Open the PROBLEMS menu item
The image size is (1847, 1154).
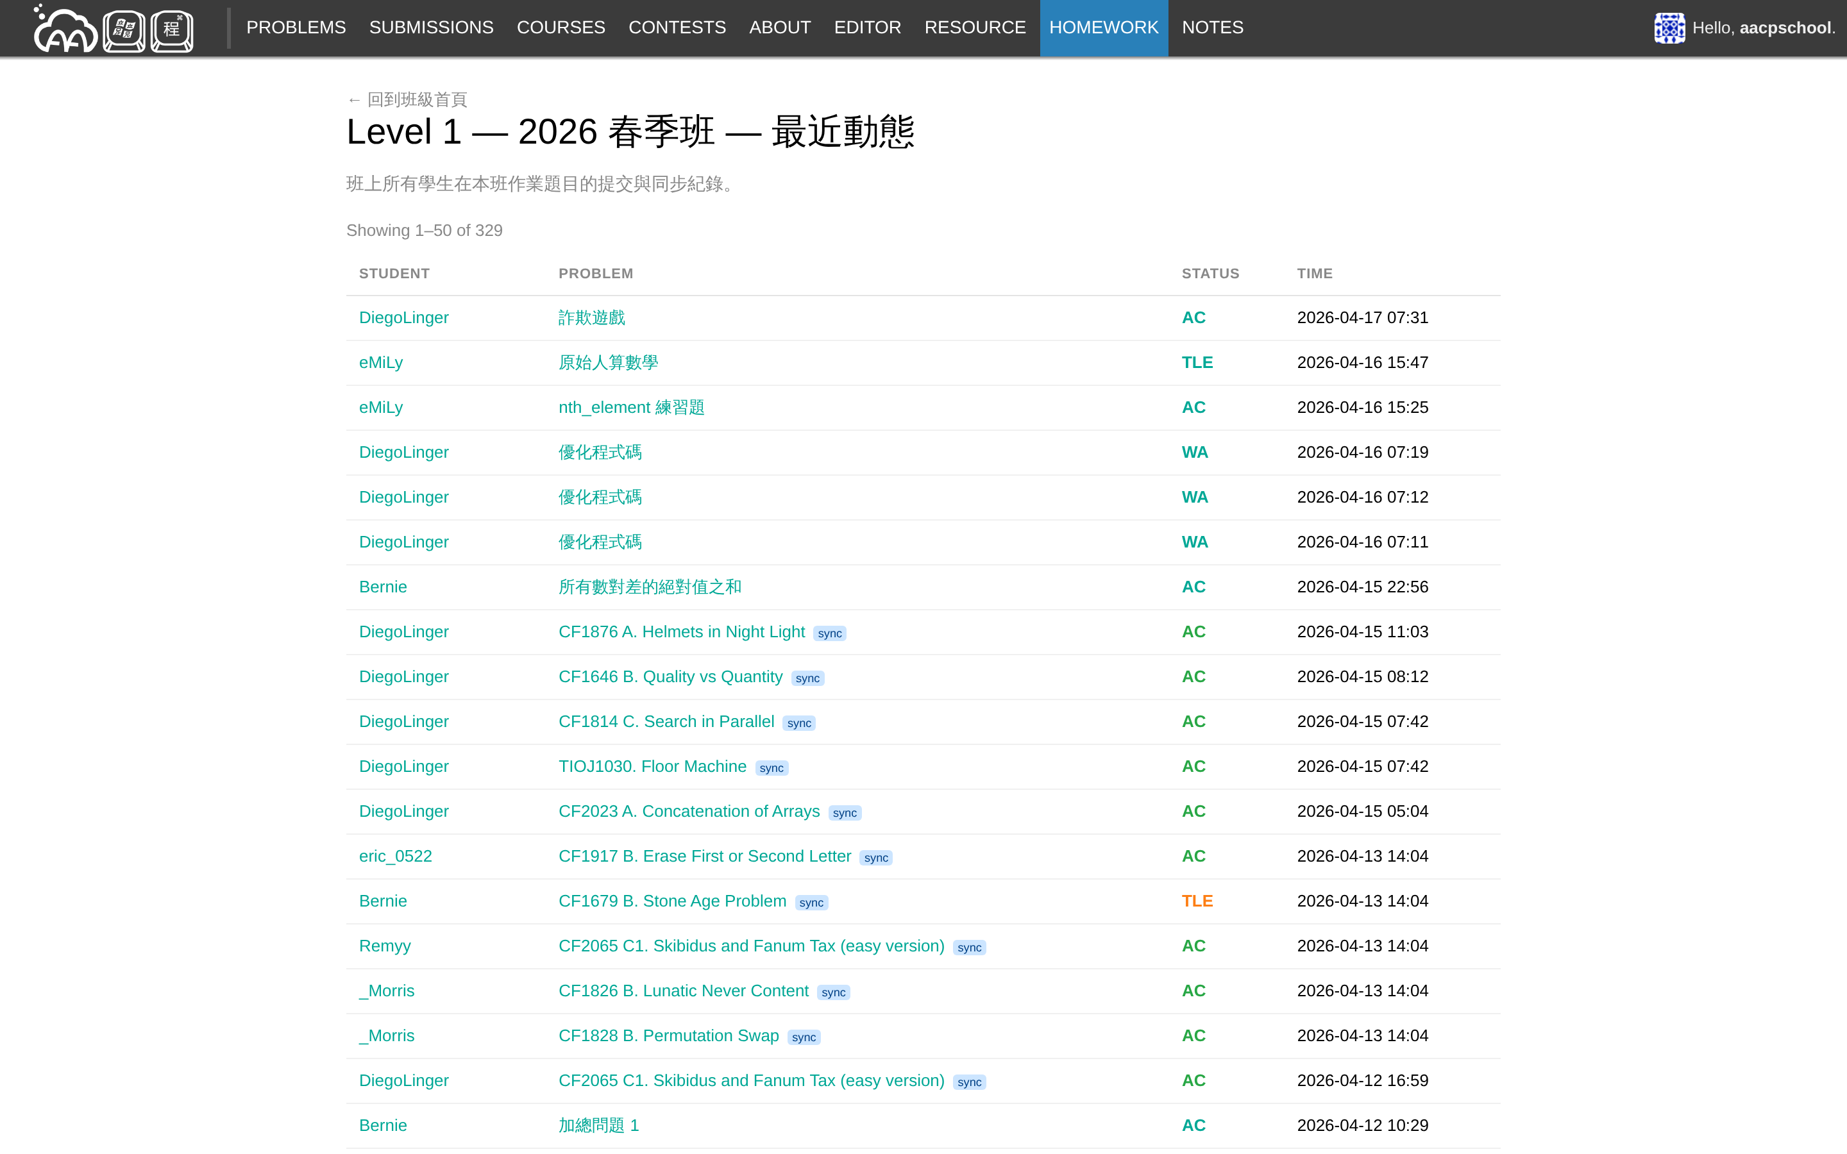pyautogui.click(x=296, y=28)
